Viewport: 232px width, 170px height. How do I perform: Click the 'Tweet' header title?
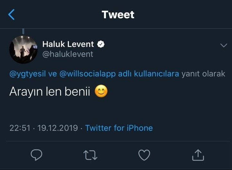118,14
